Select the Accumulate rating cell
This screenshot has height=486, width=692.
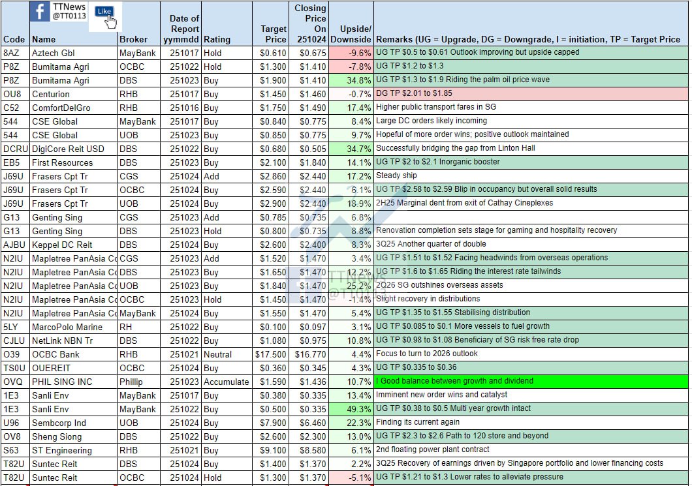pos(226,382)
